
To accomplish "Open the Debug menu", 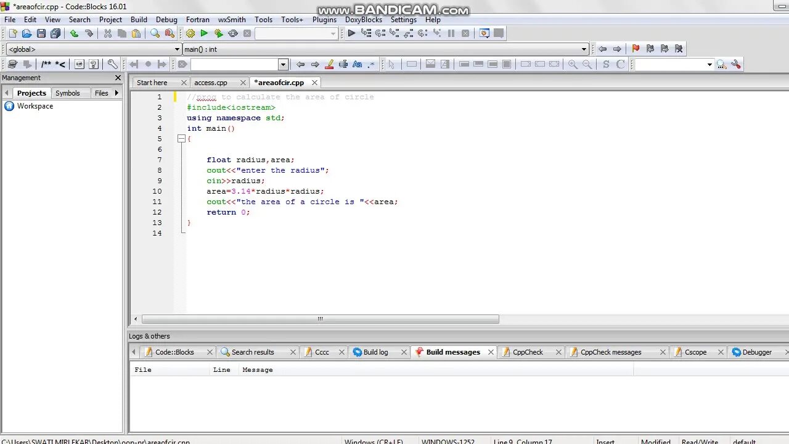I will 166,19.
